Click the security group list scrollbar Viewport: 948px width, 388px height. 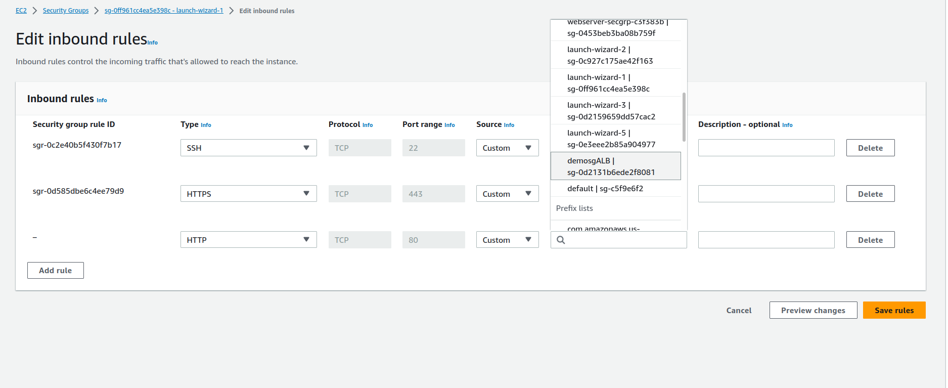pos(684,117)
